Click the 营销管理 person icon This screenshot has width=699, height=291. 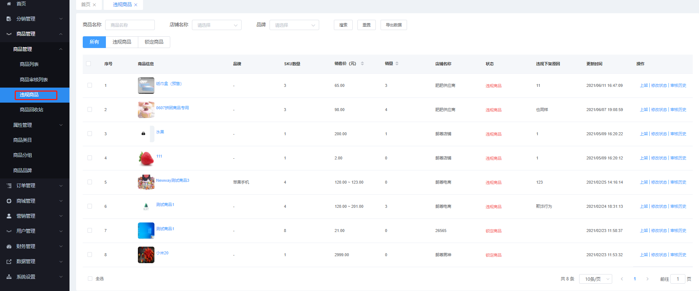click(9, 216)
